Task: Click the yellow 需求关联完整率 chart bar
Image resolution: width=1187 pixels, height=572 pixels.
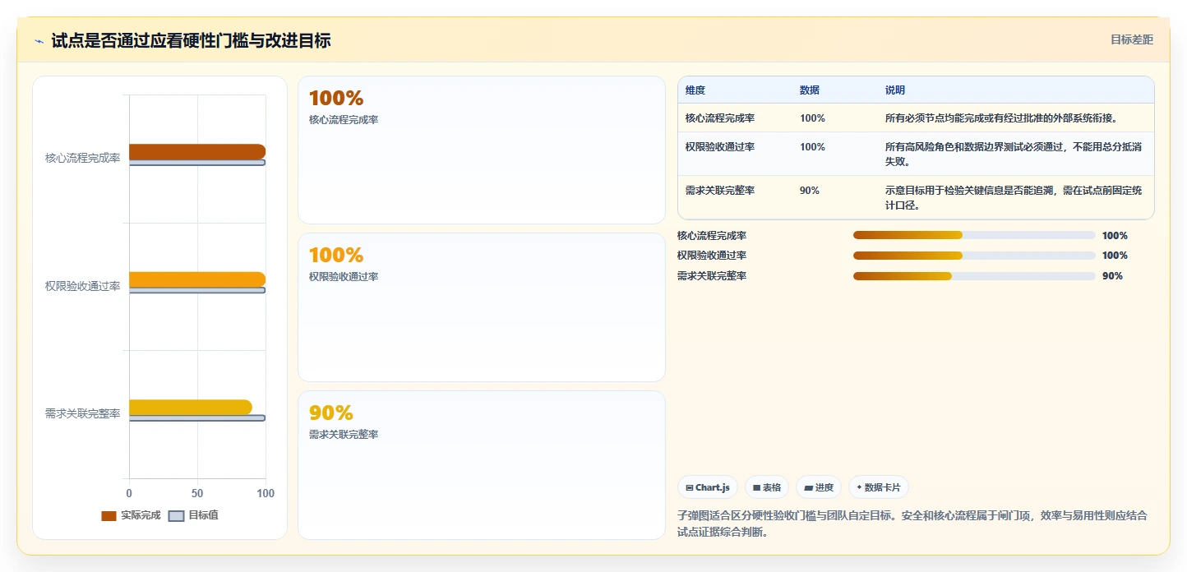Action: [191, 407]
